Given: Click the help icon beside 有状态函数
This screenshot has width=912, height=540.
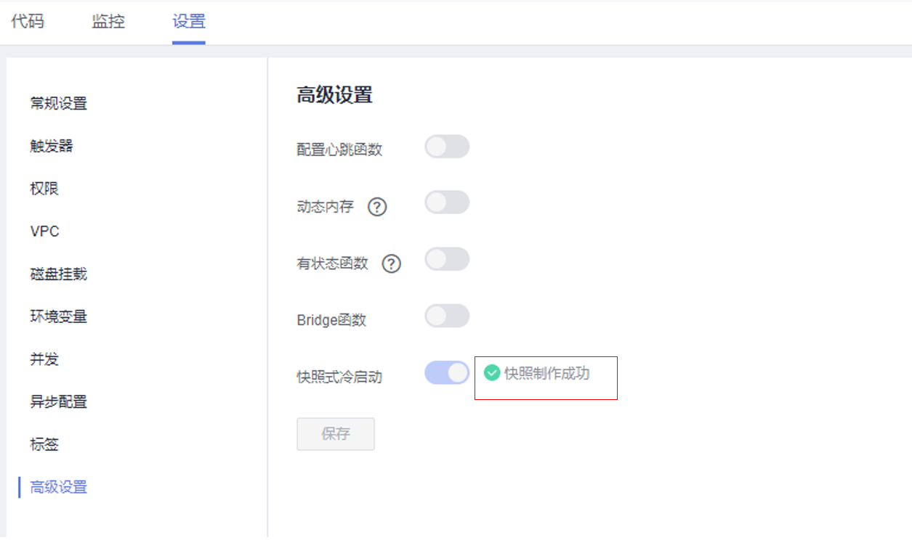Looking at the screenshot, I should [392, 264].
